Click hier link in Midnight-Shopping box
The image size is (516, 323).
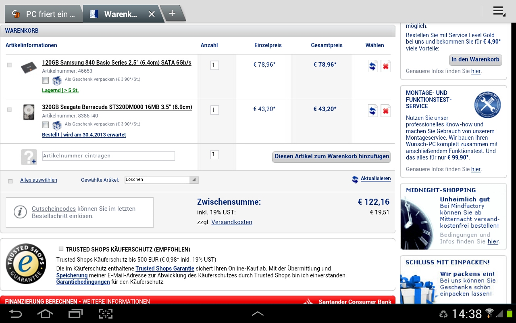[493, 241]
